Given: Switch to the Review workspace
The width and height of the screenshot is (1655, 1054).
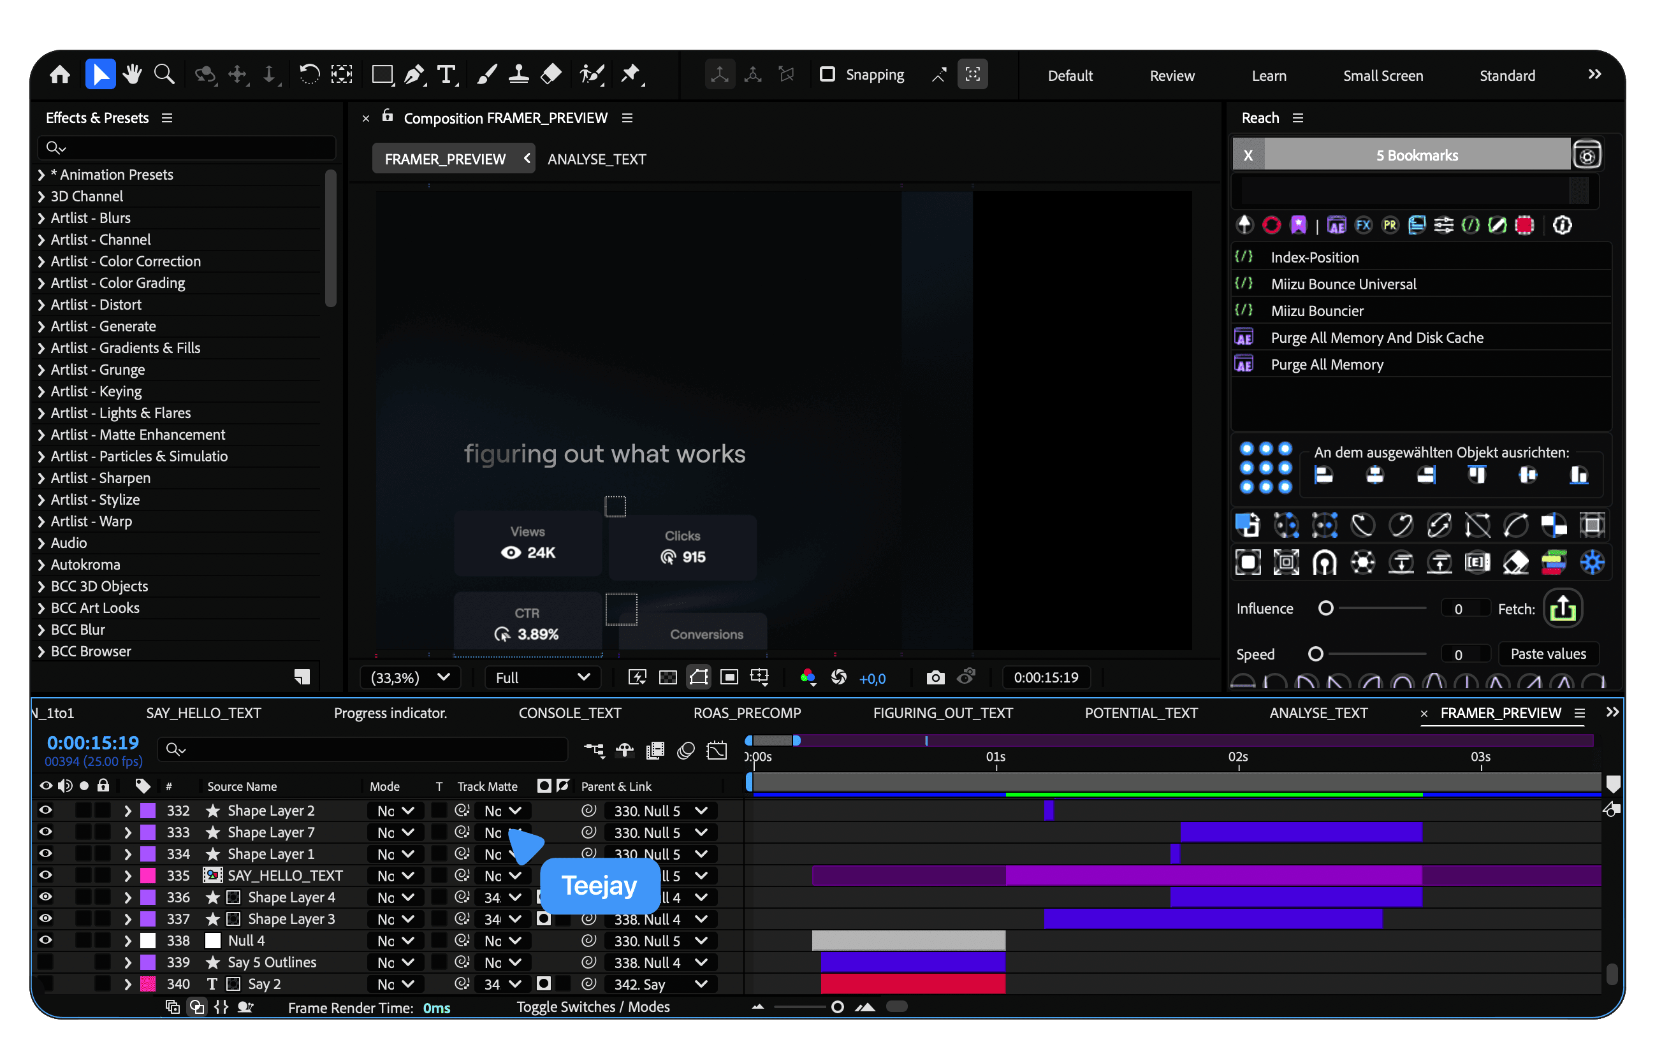Looking at the screenshot, I should pos(1171,76).
